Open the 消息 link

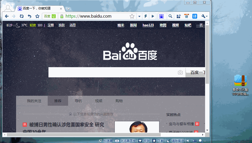[x=72, y=25]
